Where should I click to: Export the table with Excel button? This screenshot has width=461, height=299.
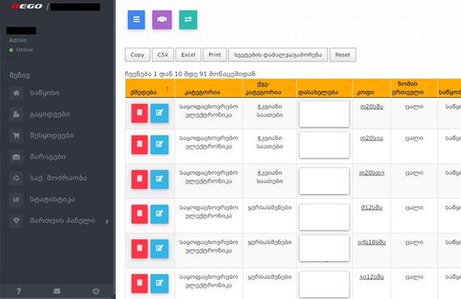tap(188, 55)
